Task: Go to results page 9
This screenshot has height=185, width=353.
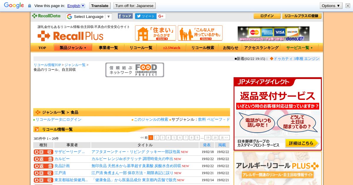Action: [197, 137]
